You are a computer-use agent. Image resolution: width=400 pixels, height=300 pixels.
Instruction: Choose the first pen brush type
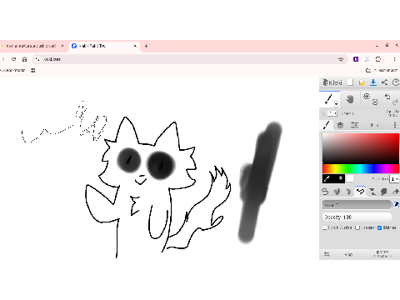325,192
